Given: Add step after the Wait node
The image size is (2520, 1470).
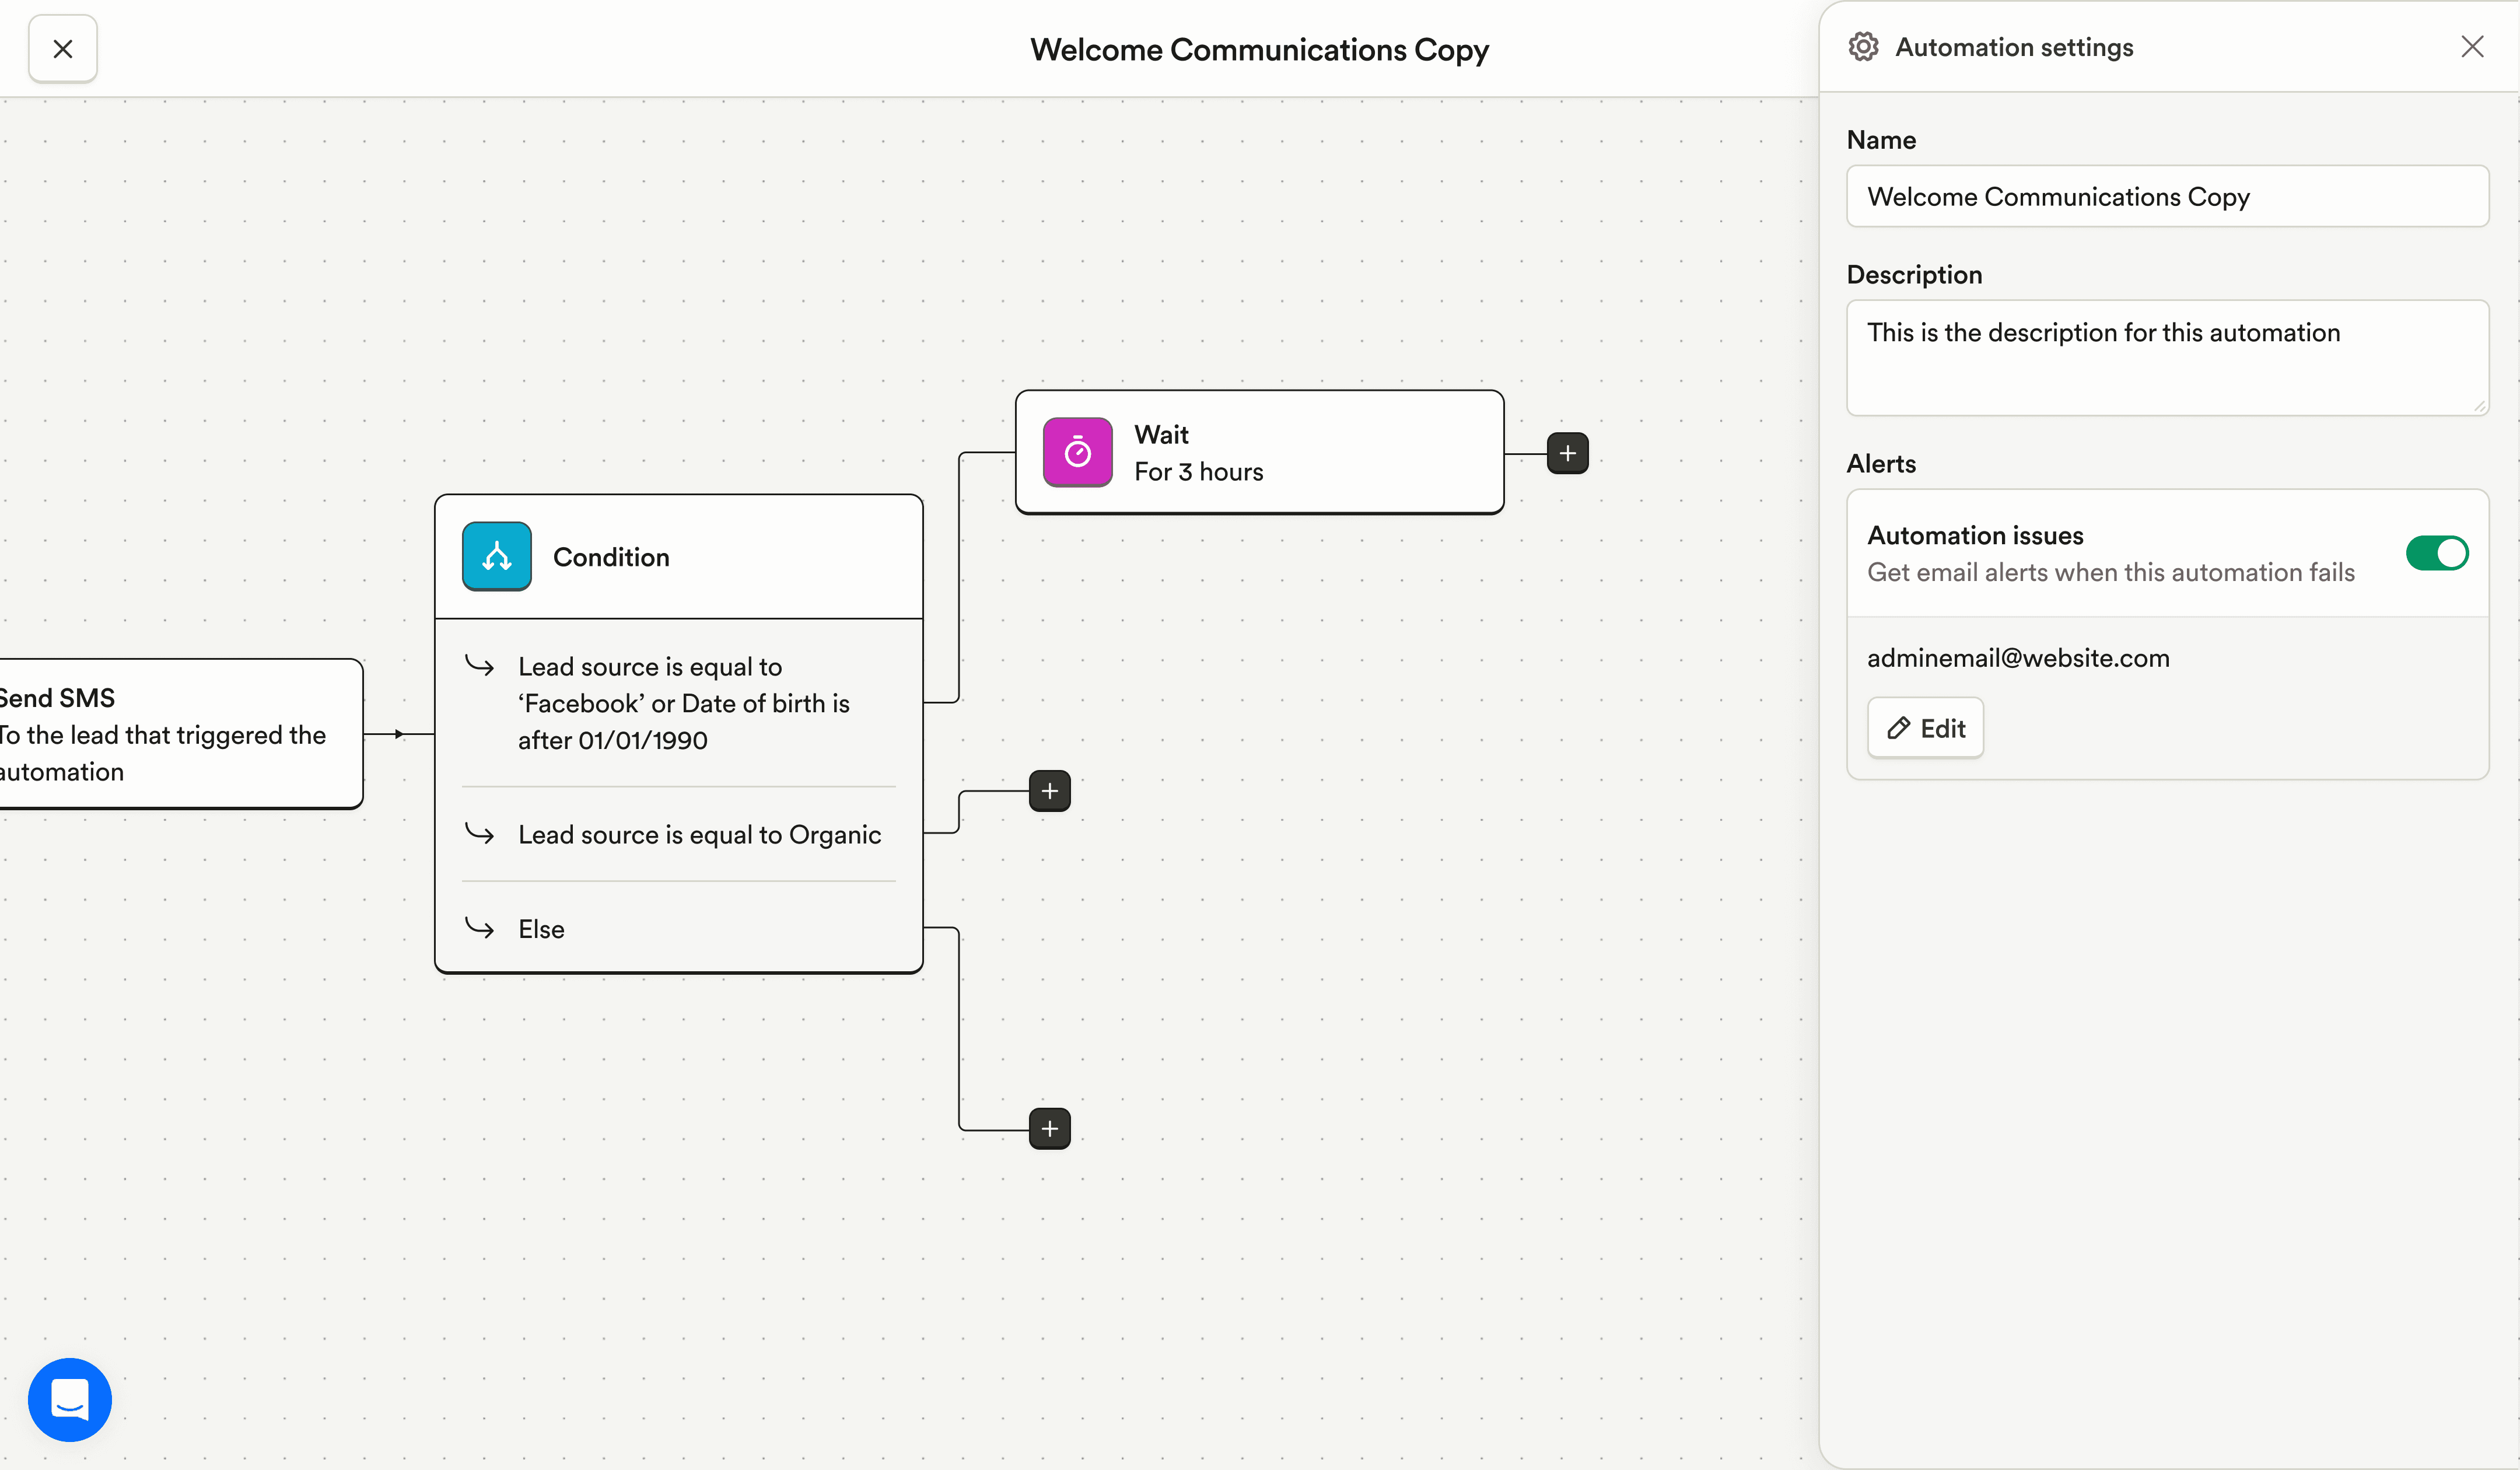Looking at the screenshot, I should (1567, 453).
